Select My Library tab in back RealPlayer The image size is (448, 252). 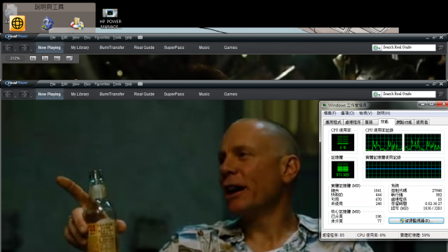point(80,48)
